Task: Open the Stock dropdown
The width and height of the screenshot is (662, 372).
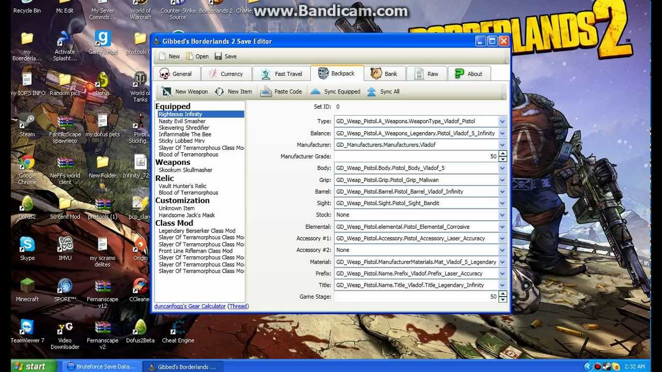Action: click(502, 215)
